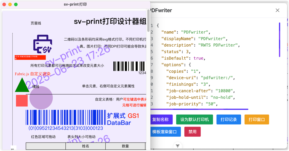
Task: Click the 复制名称 button
Action: click(161, 120)
